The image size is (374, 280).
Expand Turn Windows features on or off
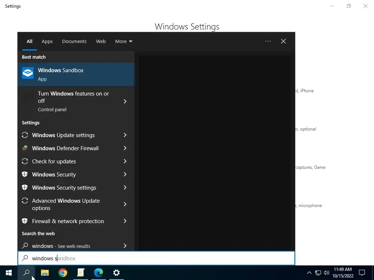click(125, 101)
